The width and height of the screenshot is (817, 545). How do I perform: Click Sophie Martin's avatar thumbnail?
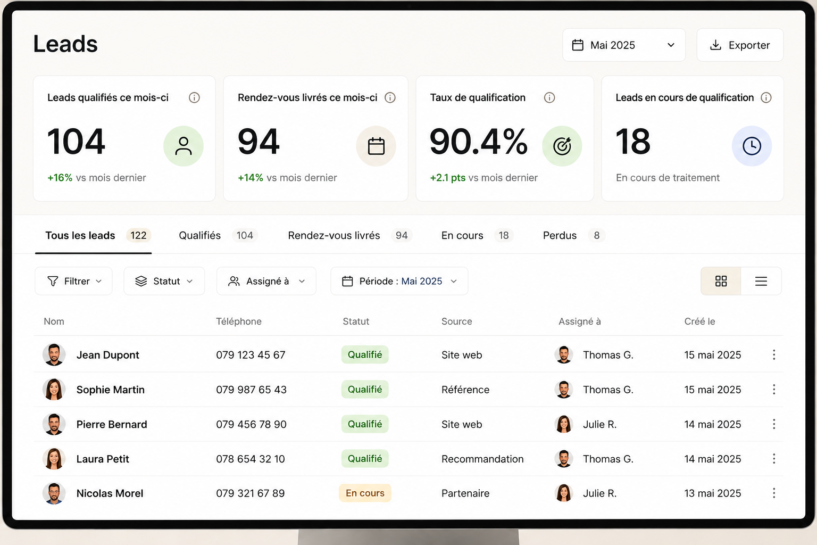54,390
